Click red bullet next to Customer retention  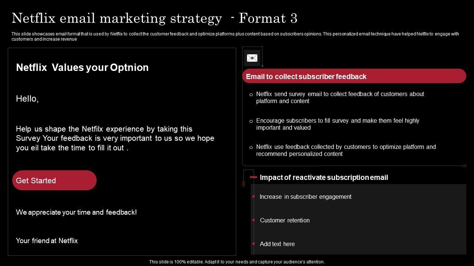coord(253,220)
